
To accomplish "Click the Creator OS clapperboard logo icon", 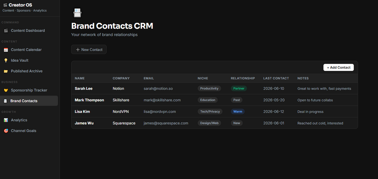I will coord(5,5).
